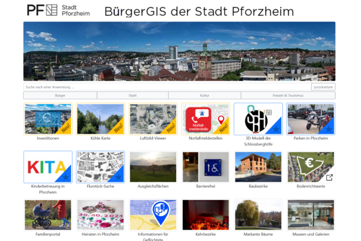Open the Notfallmeldestellen tile
Image resolution: width=361 pixels, height=241 pixels.
pos(205,119)
